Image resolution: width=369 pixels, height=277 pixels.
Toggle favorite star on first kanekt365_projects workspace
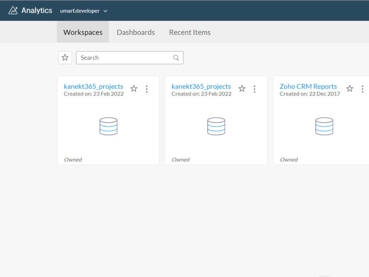tap(134, 89)
